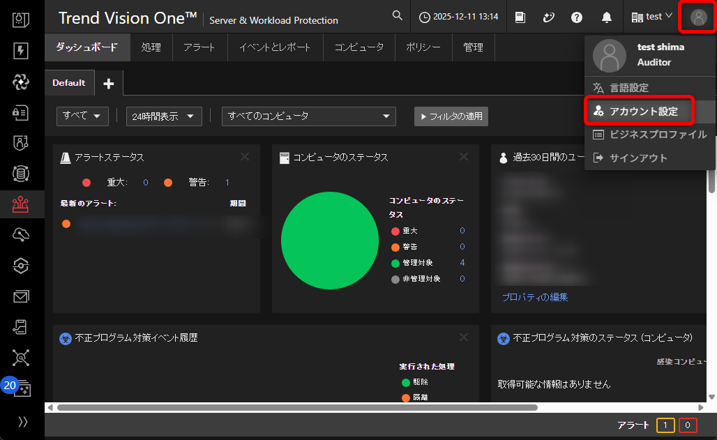Click the sidebar icon showing badge 20
The height and width of the screenshot is (440, 717).
[20, 388]
